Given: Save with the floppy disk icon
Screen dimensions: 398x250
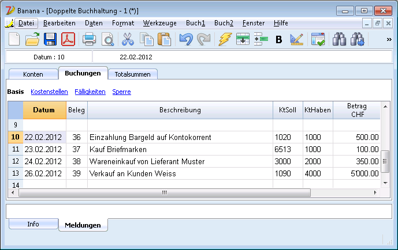Looking at the screenshot, I should [50, 39].
